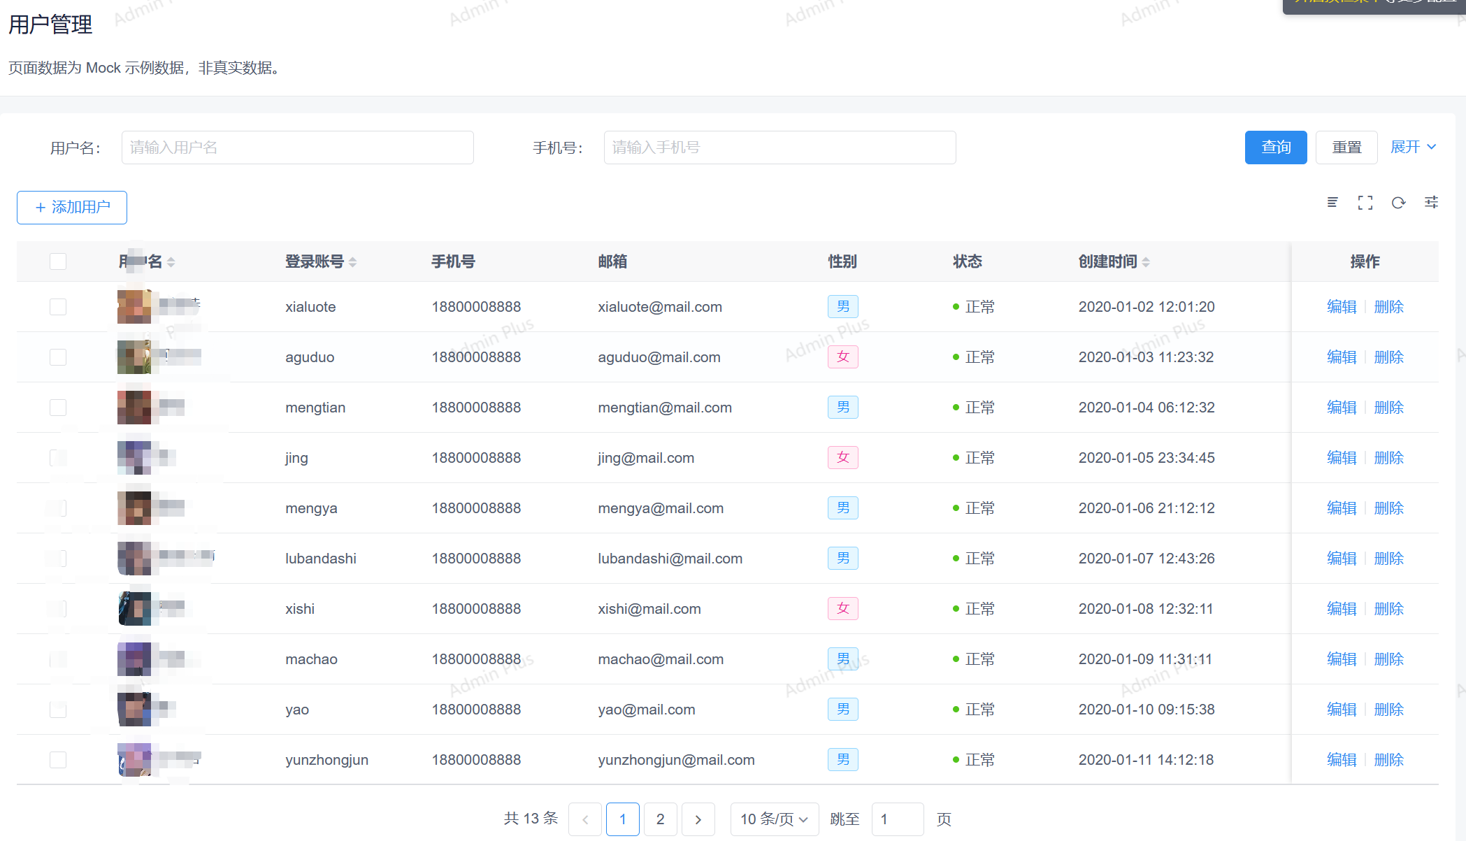Open the 10 条/页 page size dropdown

point(774,819)
